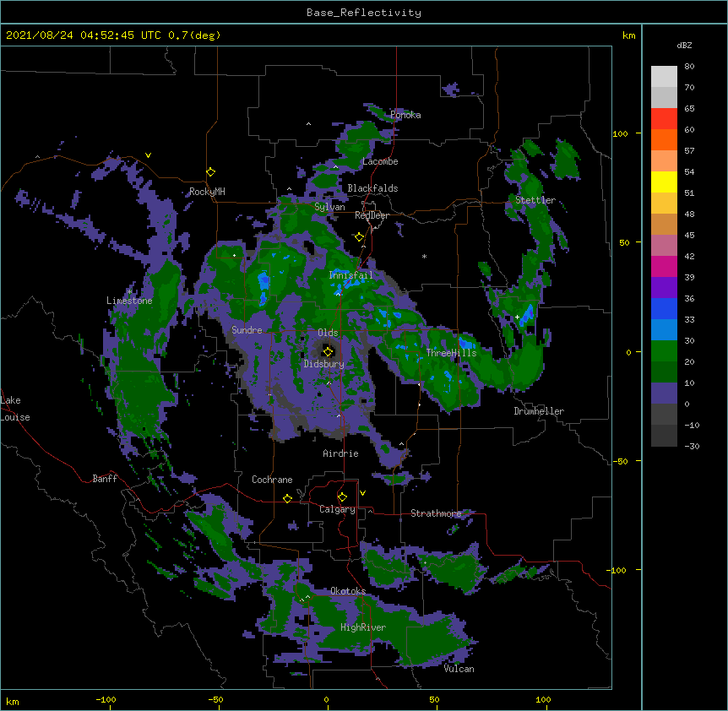Click the -30 value at the legend bottom
This screenshot has width=728, height=711.
(692, 446)
